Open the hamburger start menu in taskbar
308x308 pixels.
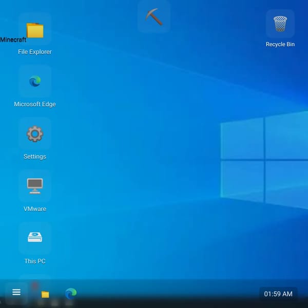pos(16,292)
